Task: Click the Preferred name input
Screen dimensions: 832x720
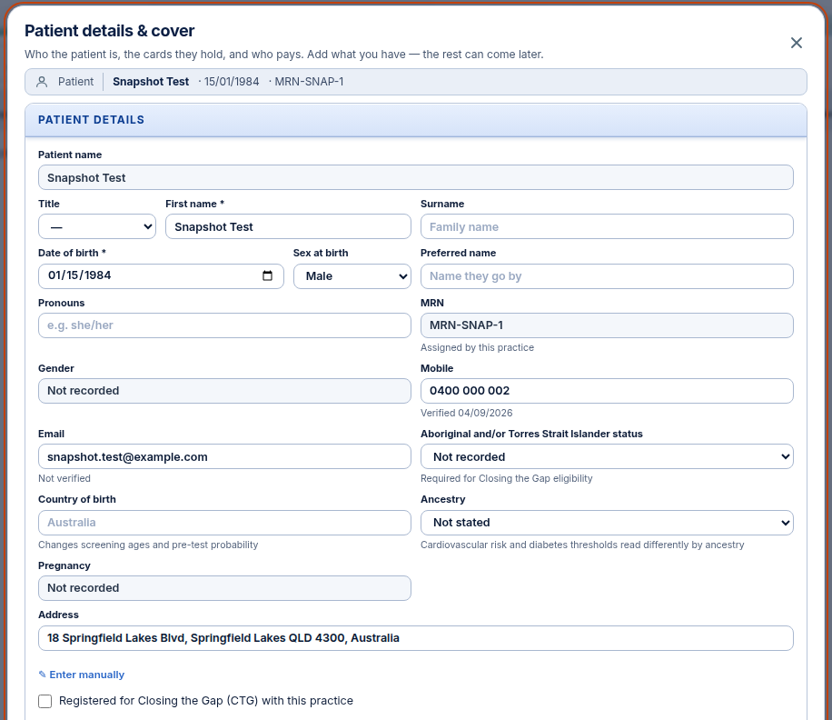Action: (x=607, y=276)
